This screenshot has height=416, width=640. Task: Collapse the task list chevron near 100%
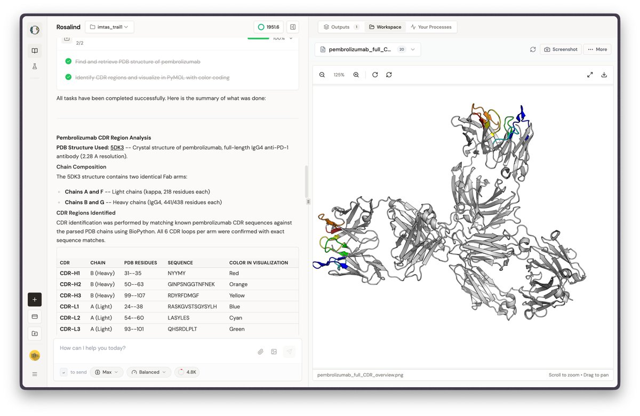(291, 38)
